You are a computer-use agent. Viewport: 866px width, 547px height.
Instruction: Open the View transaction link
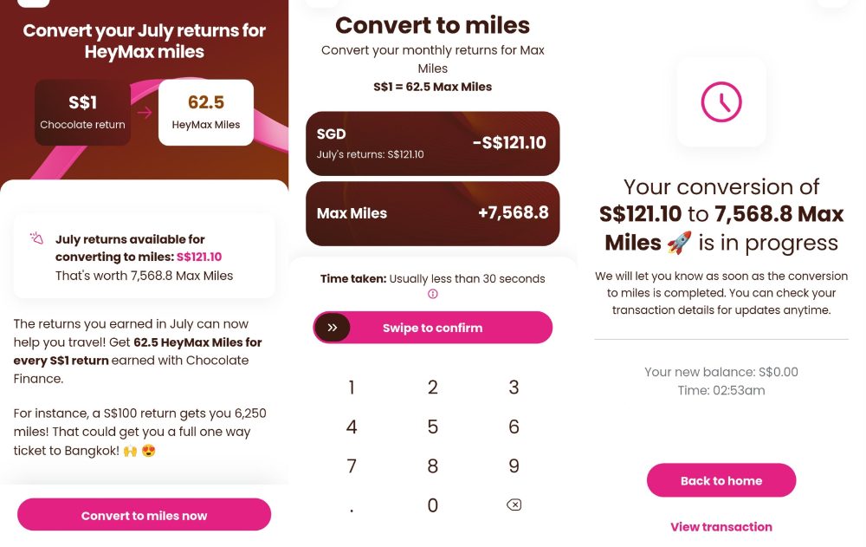[x=721, y=526]
